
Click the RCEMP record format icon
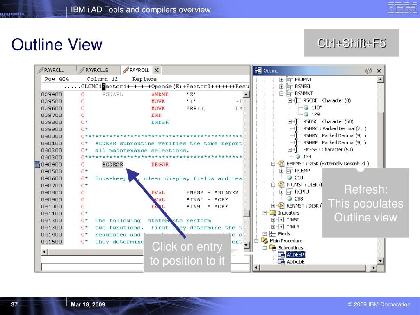289,170
